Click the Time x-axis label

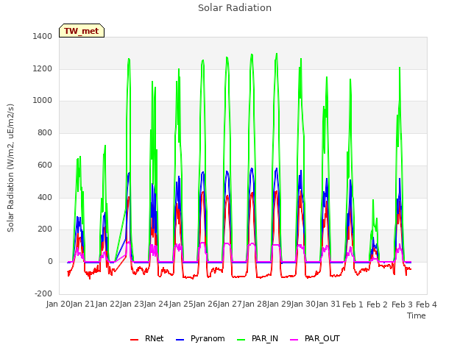(417, 315)
